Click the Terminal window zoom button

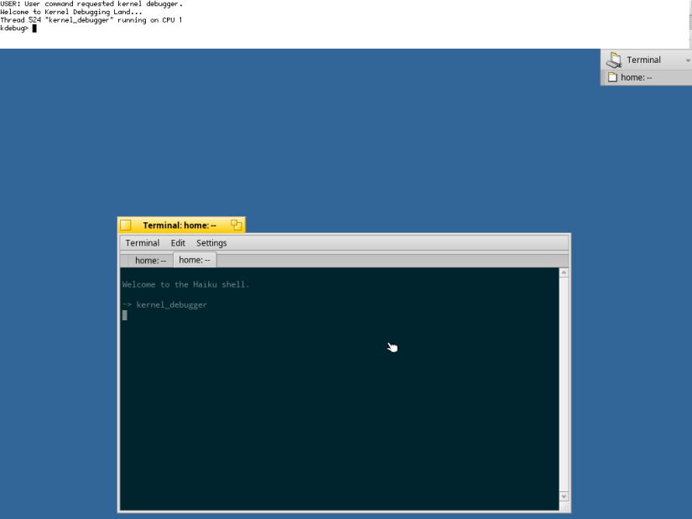click(236, 225)
